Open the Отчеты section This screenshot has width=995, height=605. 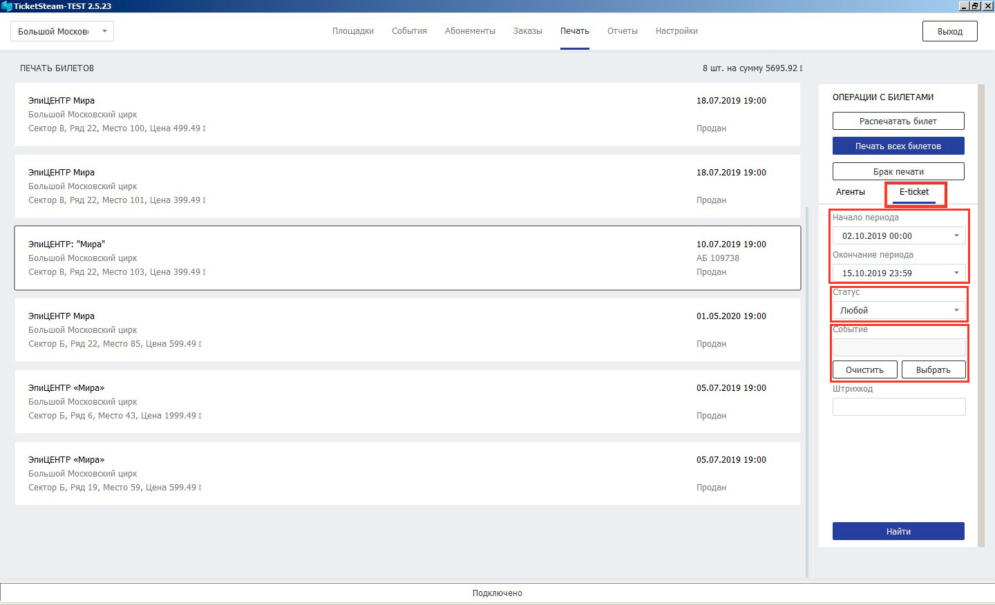(x=623, y=31)
